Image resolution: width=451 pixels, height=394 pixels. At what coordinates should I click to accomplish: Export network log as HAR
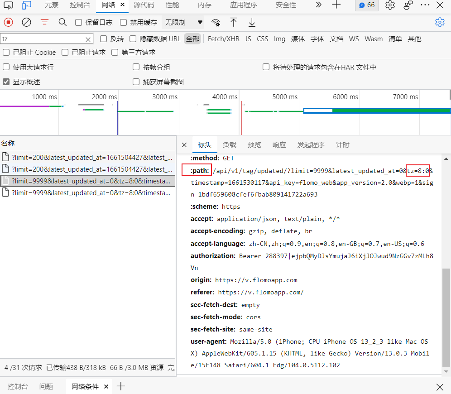tap(251, 22)
